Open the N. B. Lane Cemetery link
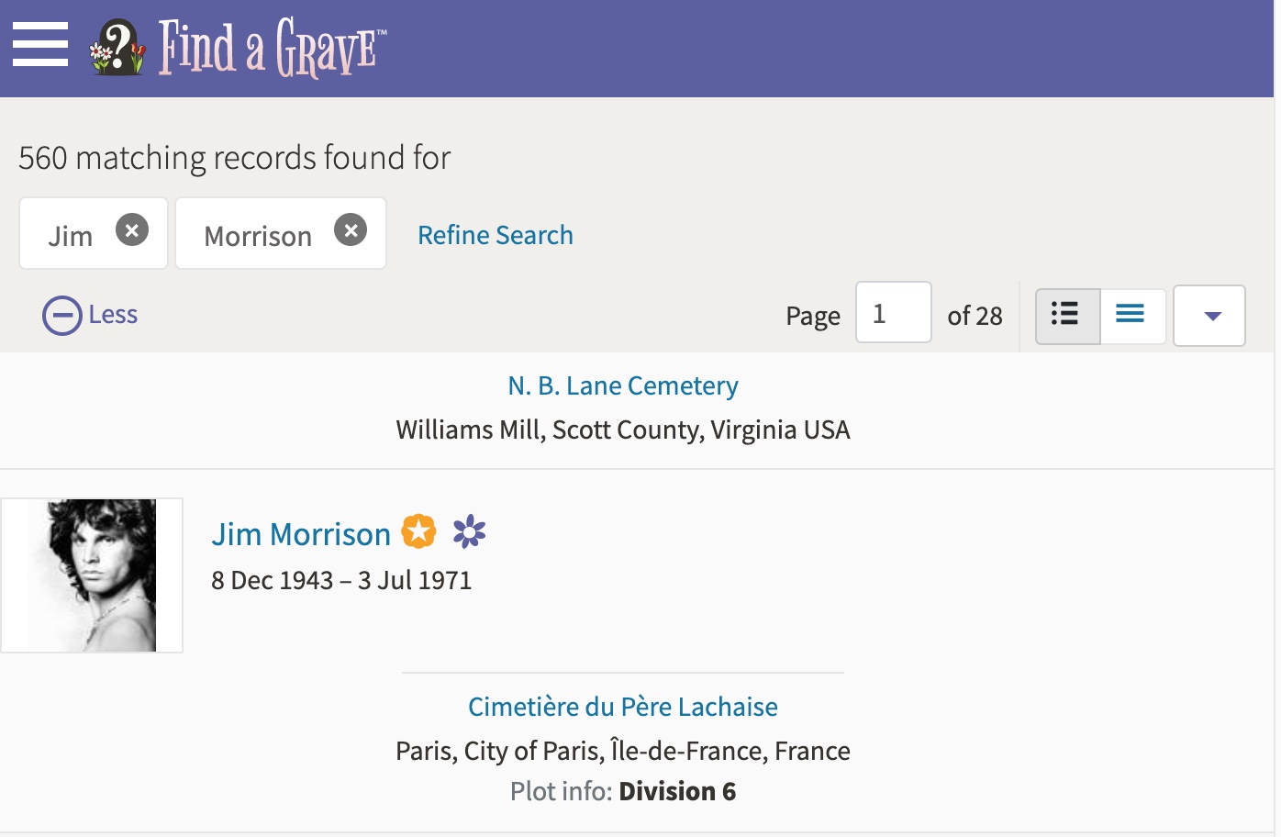The image size is (1281, 837). click(623, 385)
